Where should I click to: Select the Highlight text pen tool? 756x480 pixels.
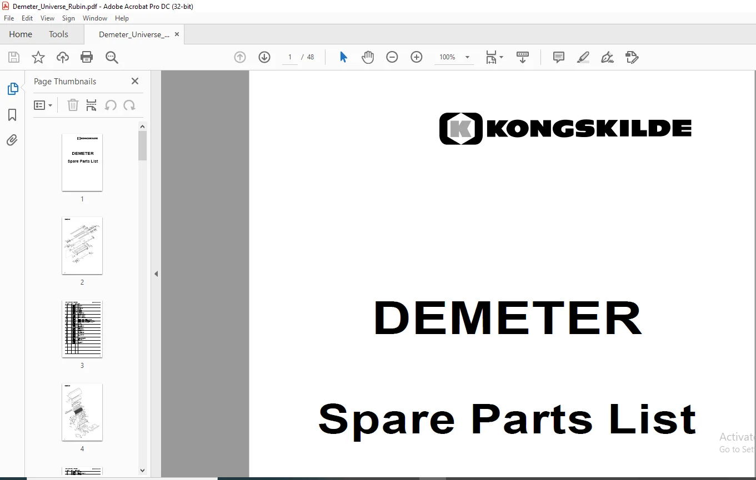pos(583,57)
